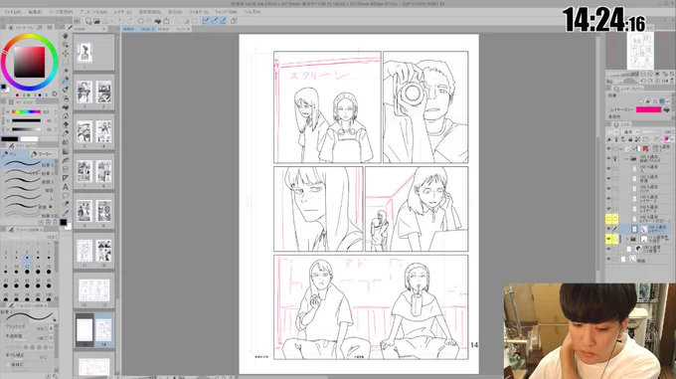Select the Ruler tool
676x379 pixels.
(x=65, y=178)
